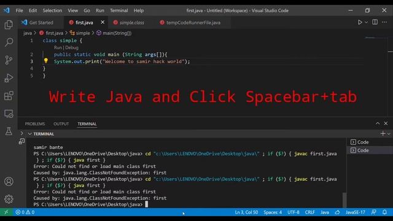Click the terminal group icon beside terminal output

click(21, 142)
